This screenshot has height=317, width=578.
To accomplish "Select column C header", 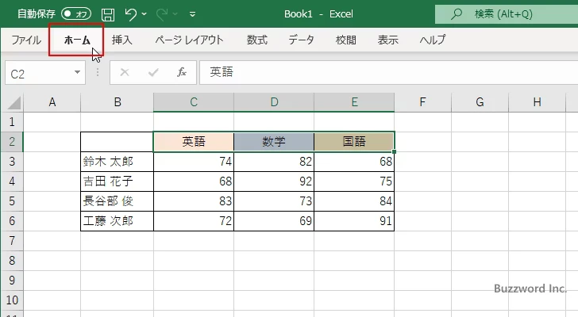I will (194, 102).
